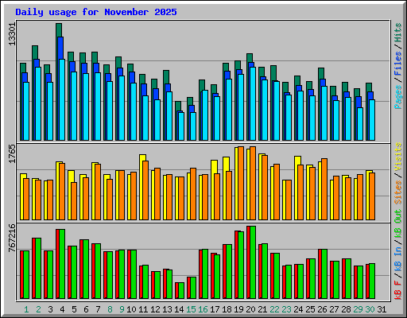Click day label 31 on the x-axis
The width and height of the screenshot is (407, 318).
(382, 309)
